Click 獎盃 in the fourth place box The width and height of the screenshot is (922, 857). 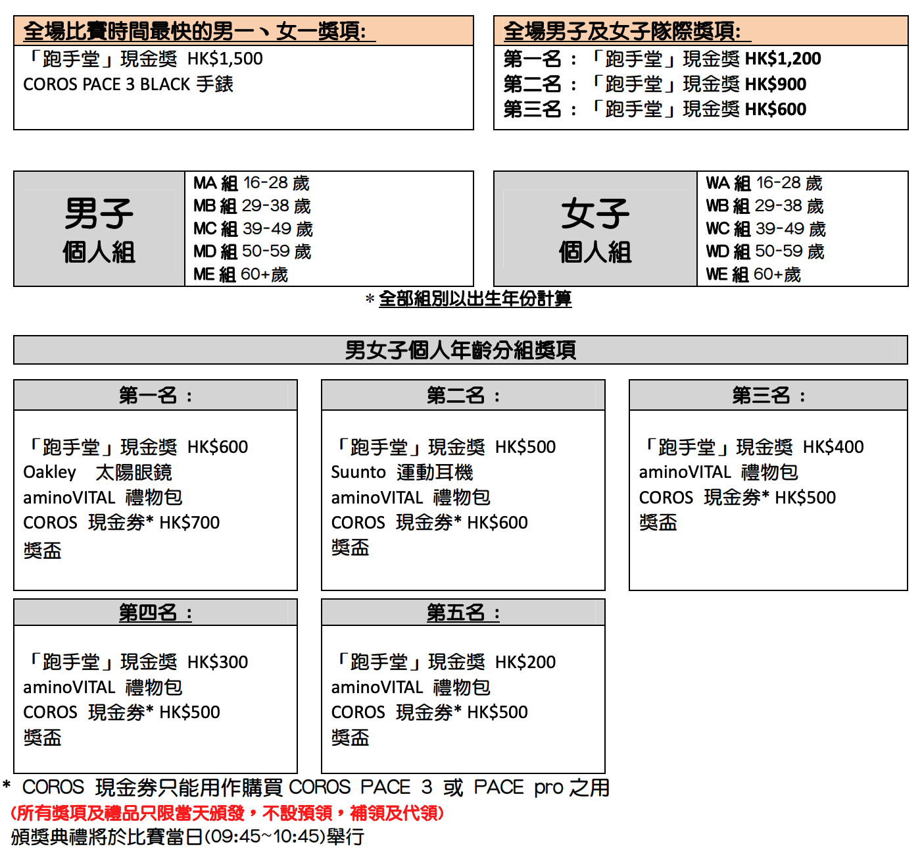tap(42, 738)
